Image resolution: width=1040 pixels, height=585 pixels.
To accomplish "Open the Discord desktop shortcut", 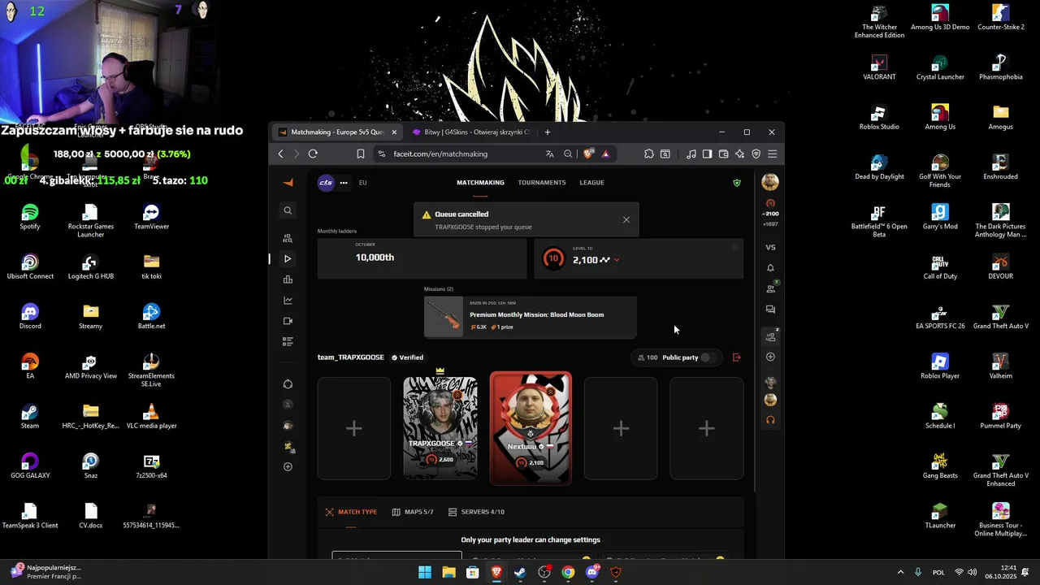I will click(30, 317).
